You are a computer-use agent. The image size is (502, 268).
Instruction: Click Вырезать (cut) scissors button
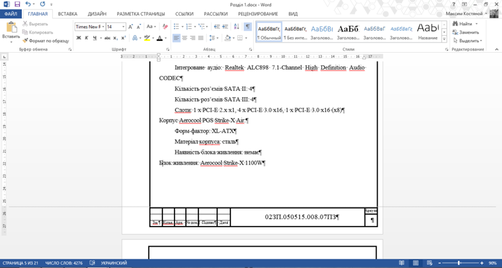(x=35, y=24)
